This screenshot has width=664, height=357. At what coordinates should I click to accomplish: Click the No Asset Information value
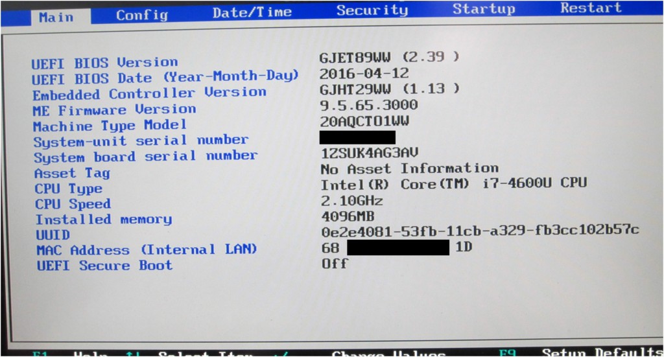coord(410,168)
